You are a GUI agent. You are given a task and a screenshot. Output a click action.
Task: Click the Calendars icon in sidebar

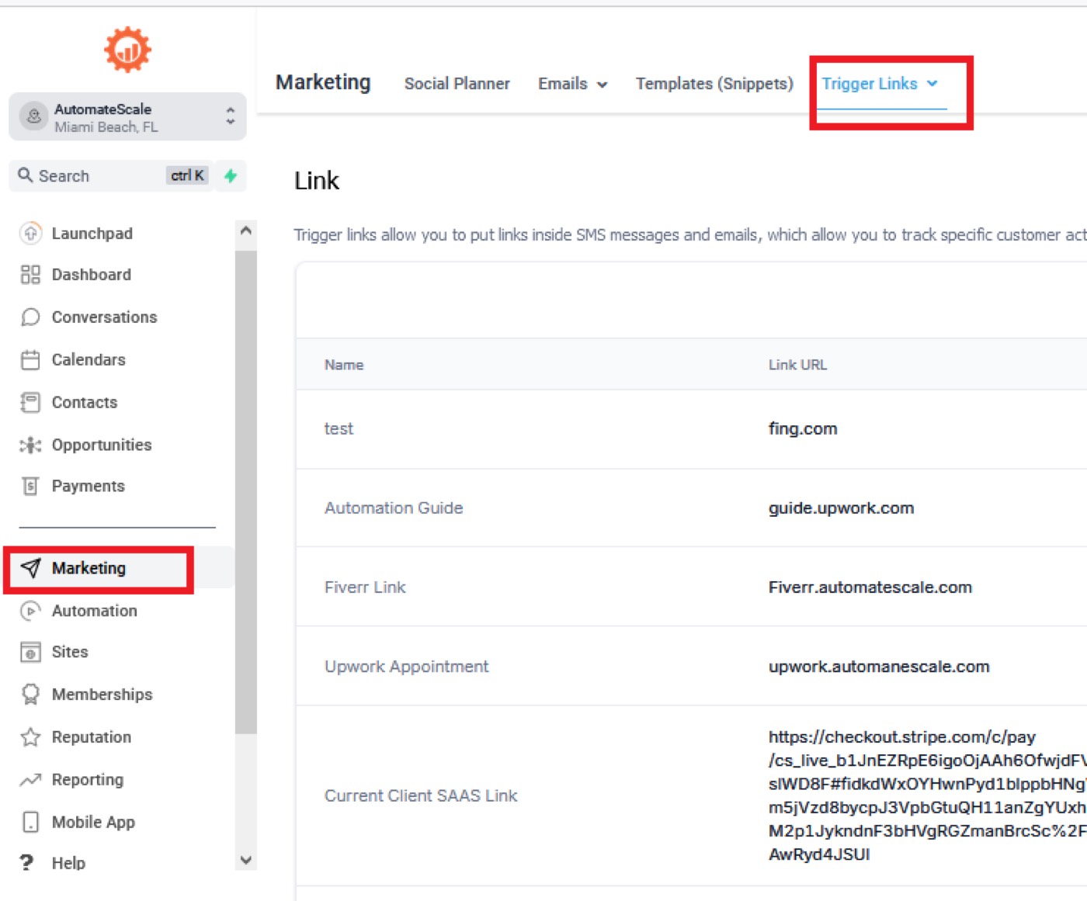[x=30, y=360]
